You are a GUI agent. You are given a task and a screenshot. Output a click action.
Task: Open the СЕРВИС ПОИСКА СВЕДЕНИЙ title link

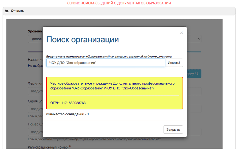(x=118, y=3)
